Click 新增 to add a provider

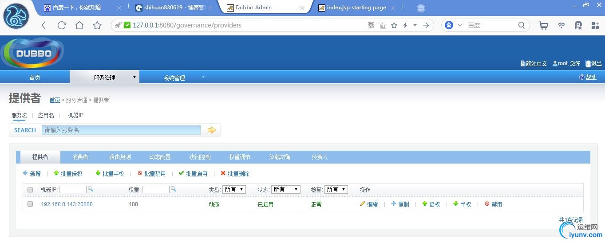click(32, 174)
